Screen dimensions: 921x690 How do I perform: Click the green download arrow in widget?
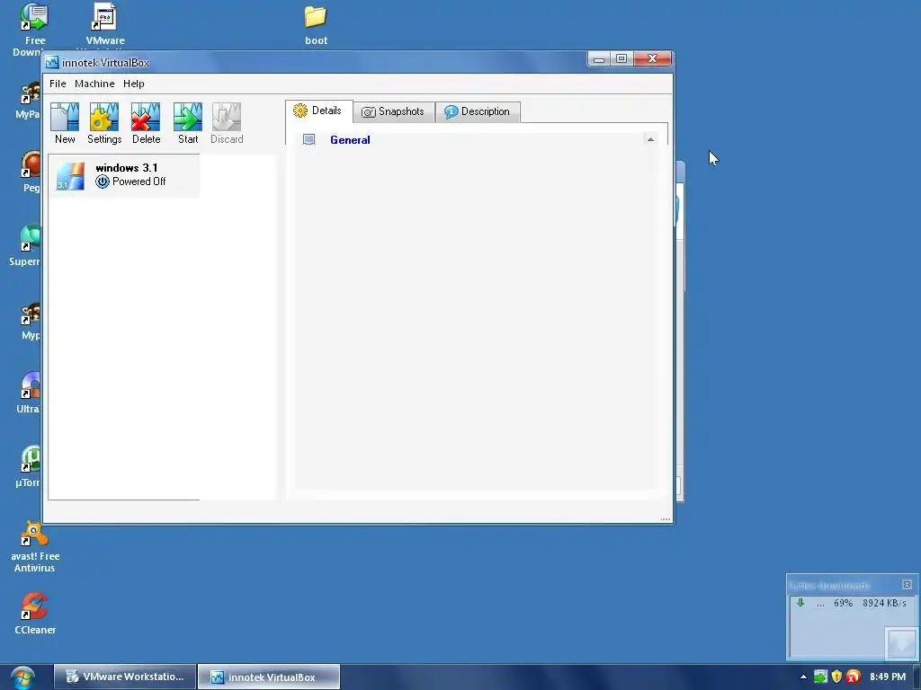(800, 603)
